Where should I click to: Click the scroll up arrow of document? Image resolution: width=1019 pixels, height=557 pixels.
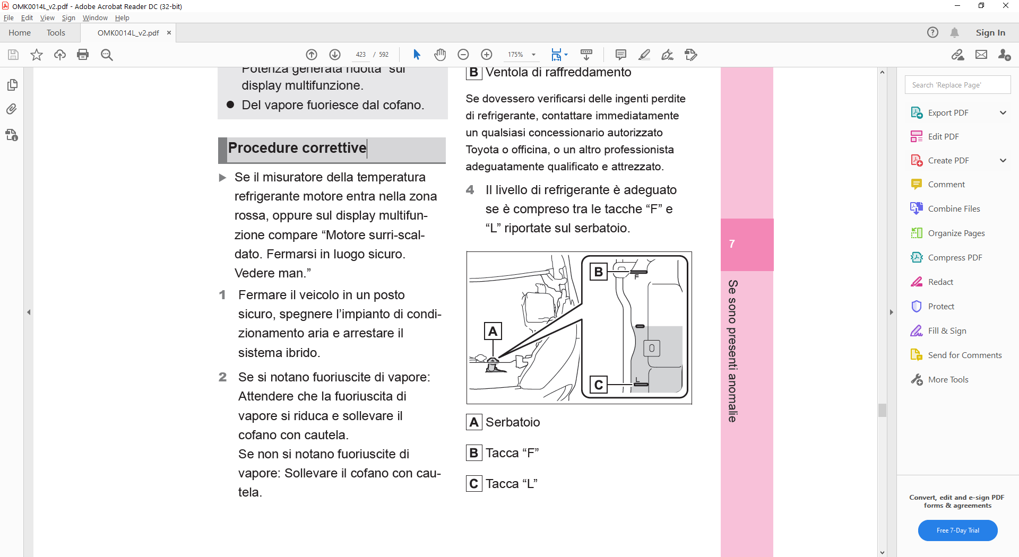click(x=882, y=72)
